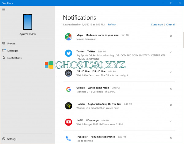Open 'Watch the Earth now' notification text
The height and width of the screenshot is (144, 184).
[102, 75]
